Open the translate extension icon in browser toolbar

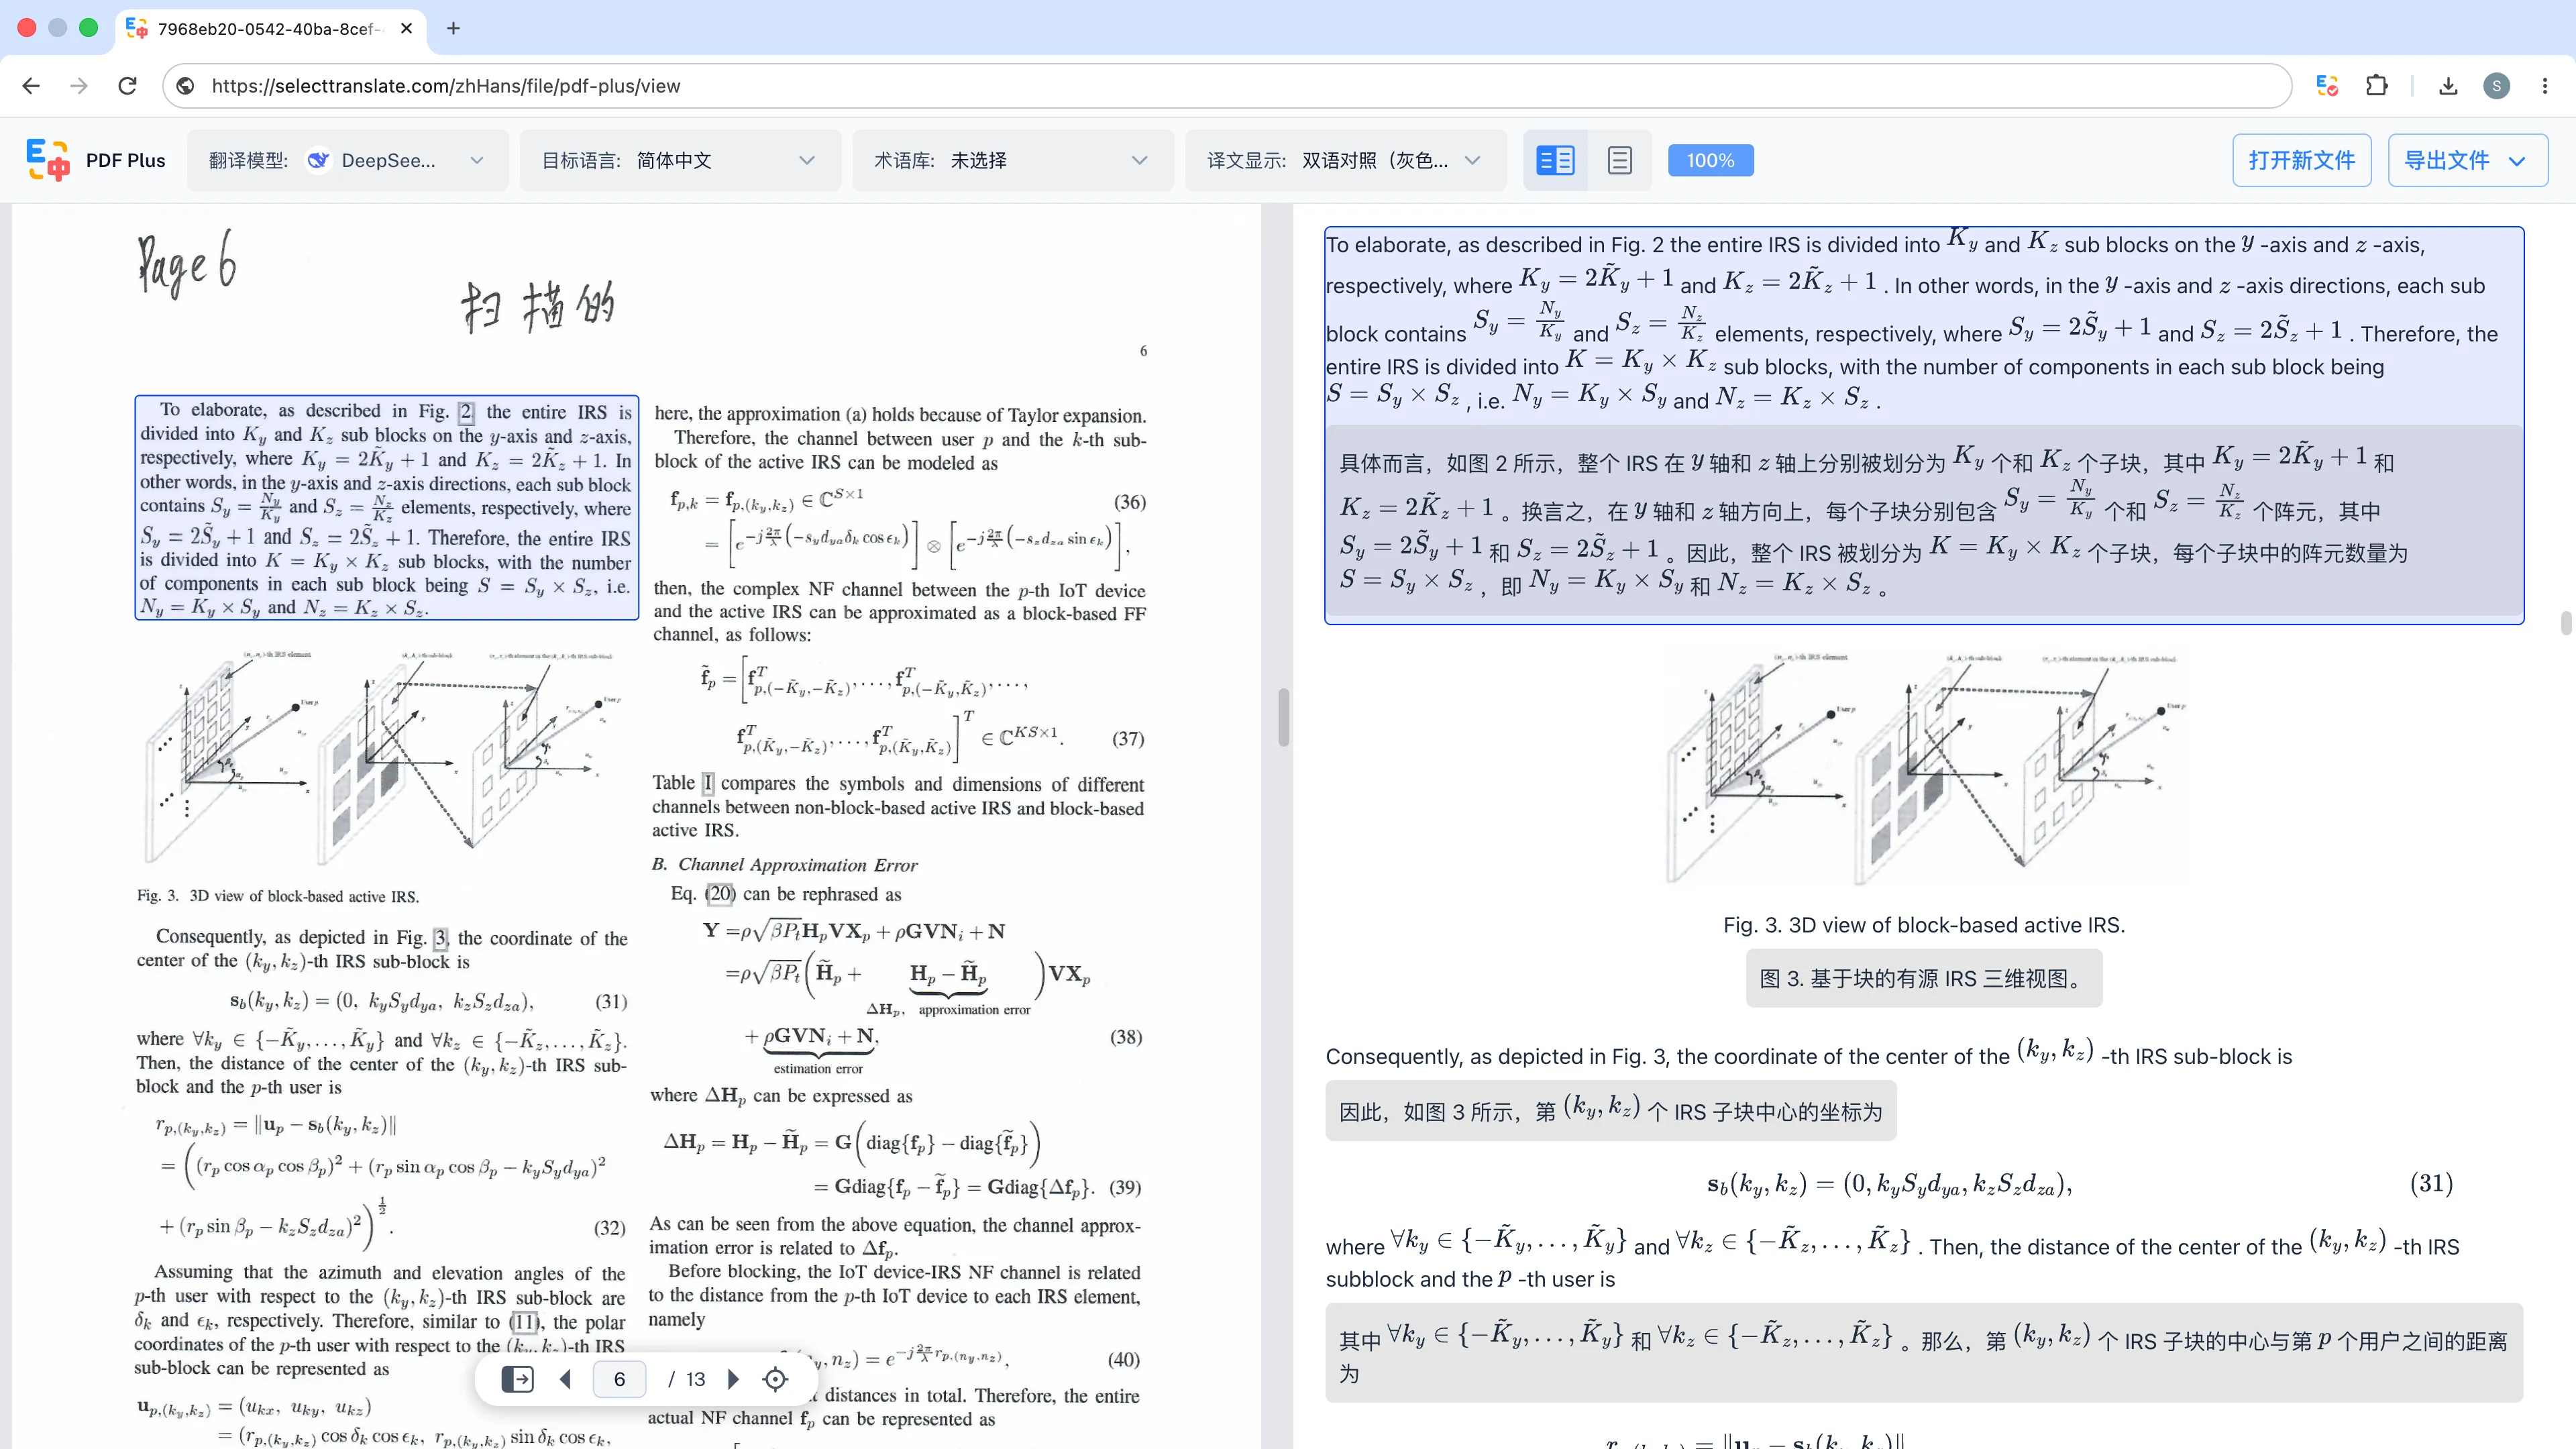click(2327, 86)
